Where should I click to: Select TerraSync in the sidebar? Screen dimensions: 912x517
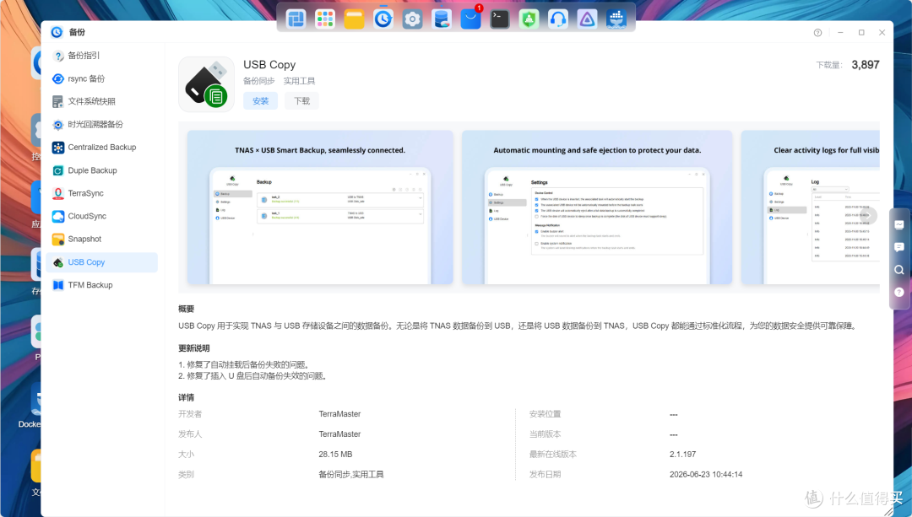coord(102,193)
